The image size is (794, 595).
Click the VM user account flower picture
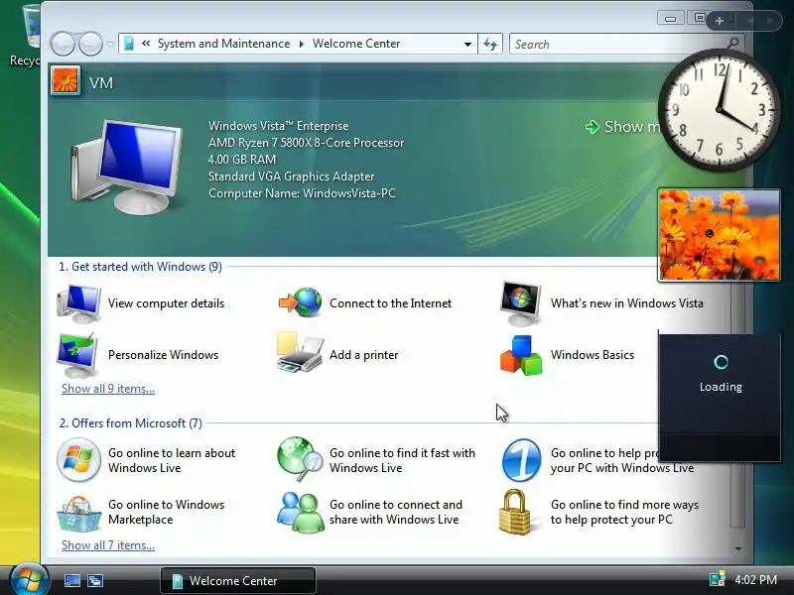click(66, 80)
